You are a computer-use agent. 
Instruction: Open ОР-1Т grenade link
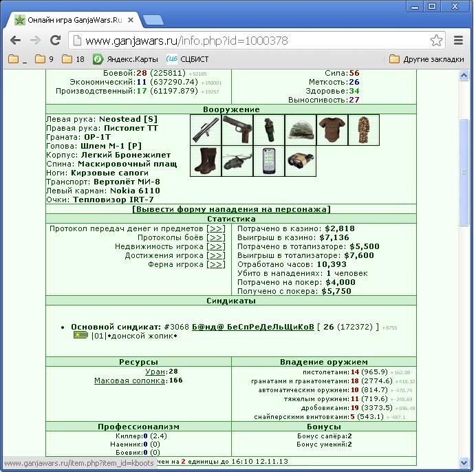98,137
